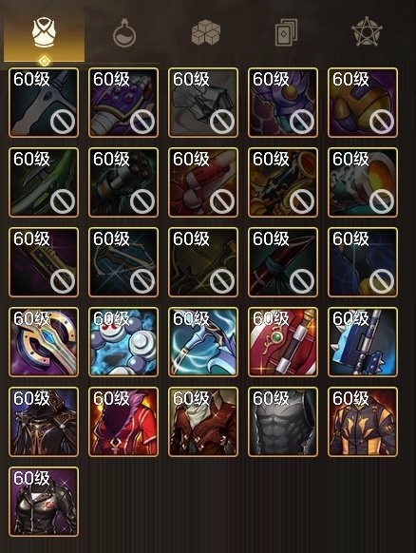Tap the locked purple studded gauntlet
The width and height of the screenshot is (416, 553).
[123, 103]
